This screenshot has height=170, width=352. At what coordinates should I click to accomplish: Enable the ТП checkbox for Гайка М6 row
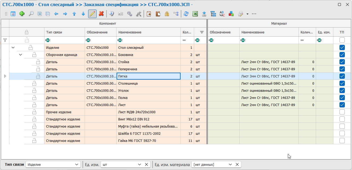point(342,141)
